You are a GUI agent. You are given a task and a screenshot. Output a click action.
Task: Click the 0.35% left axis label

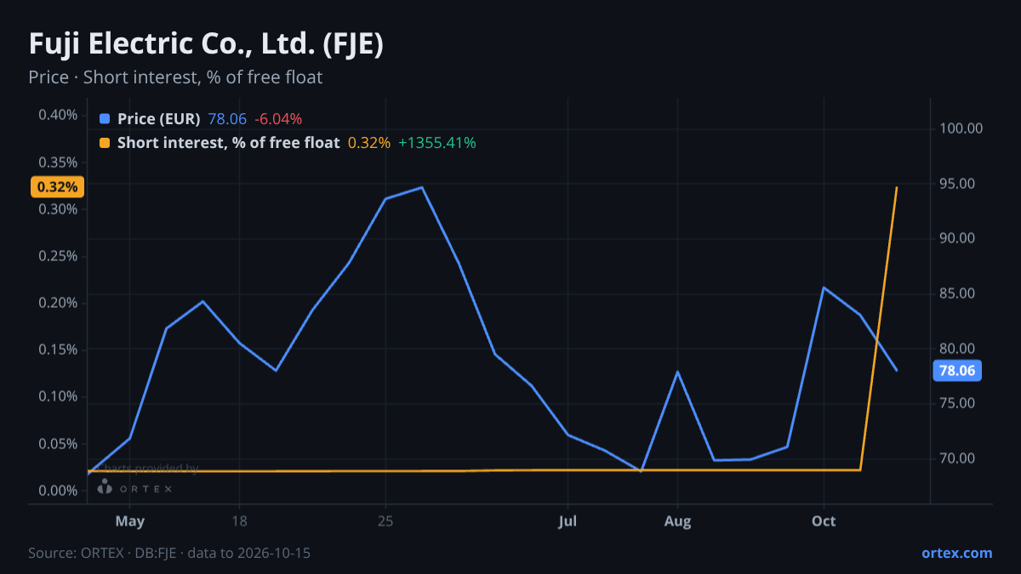pos(58,162)
